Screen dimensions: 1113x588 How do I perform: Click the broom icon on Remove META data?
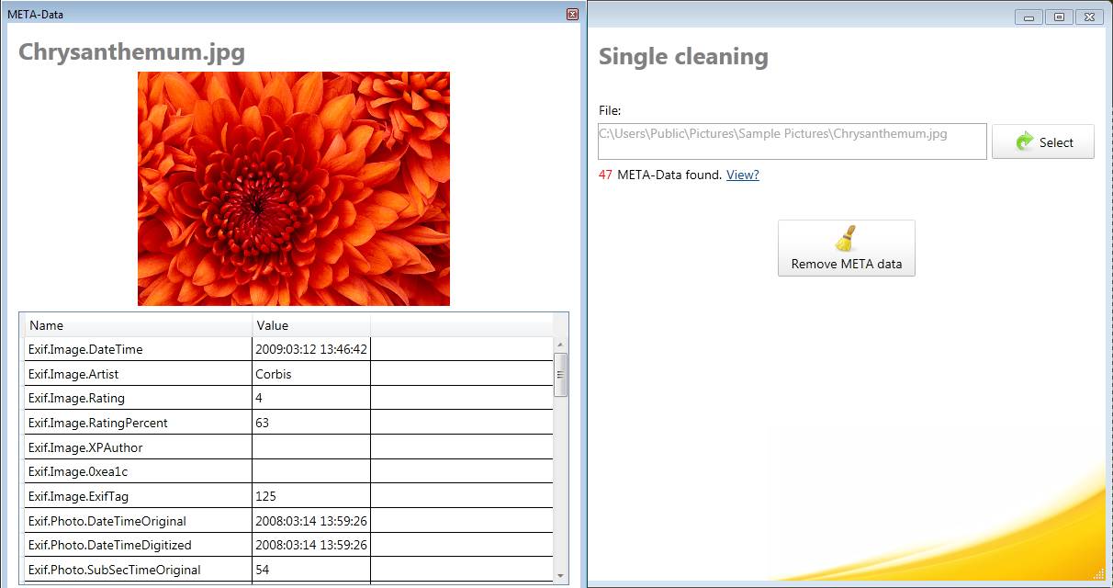846,239
